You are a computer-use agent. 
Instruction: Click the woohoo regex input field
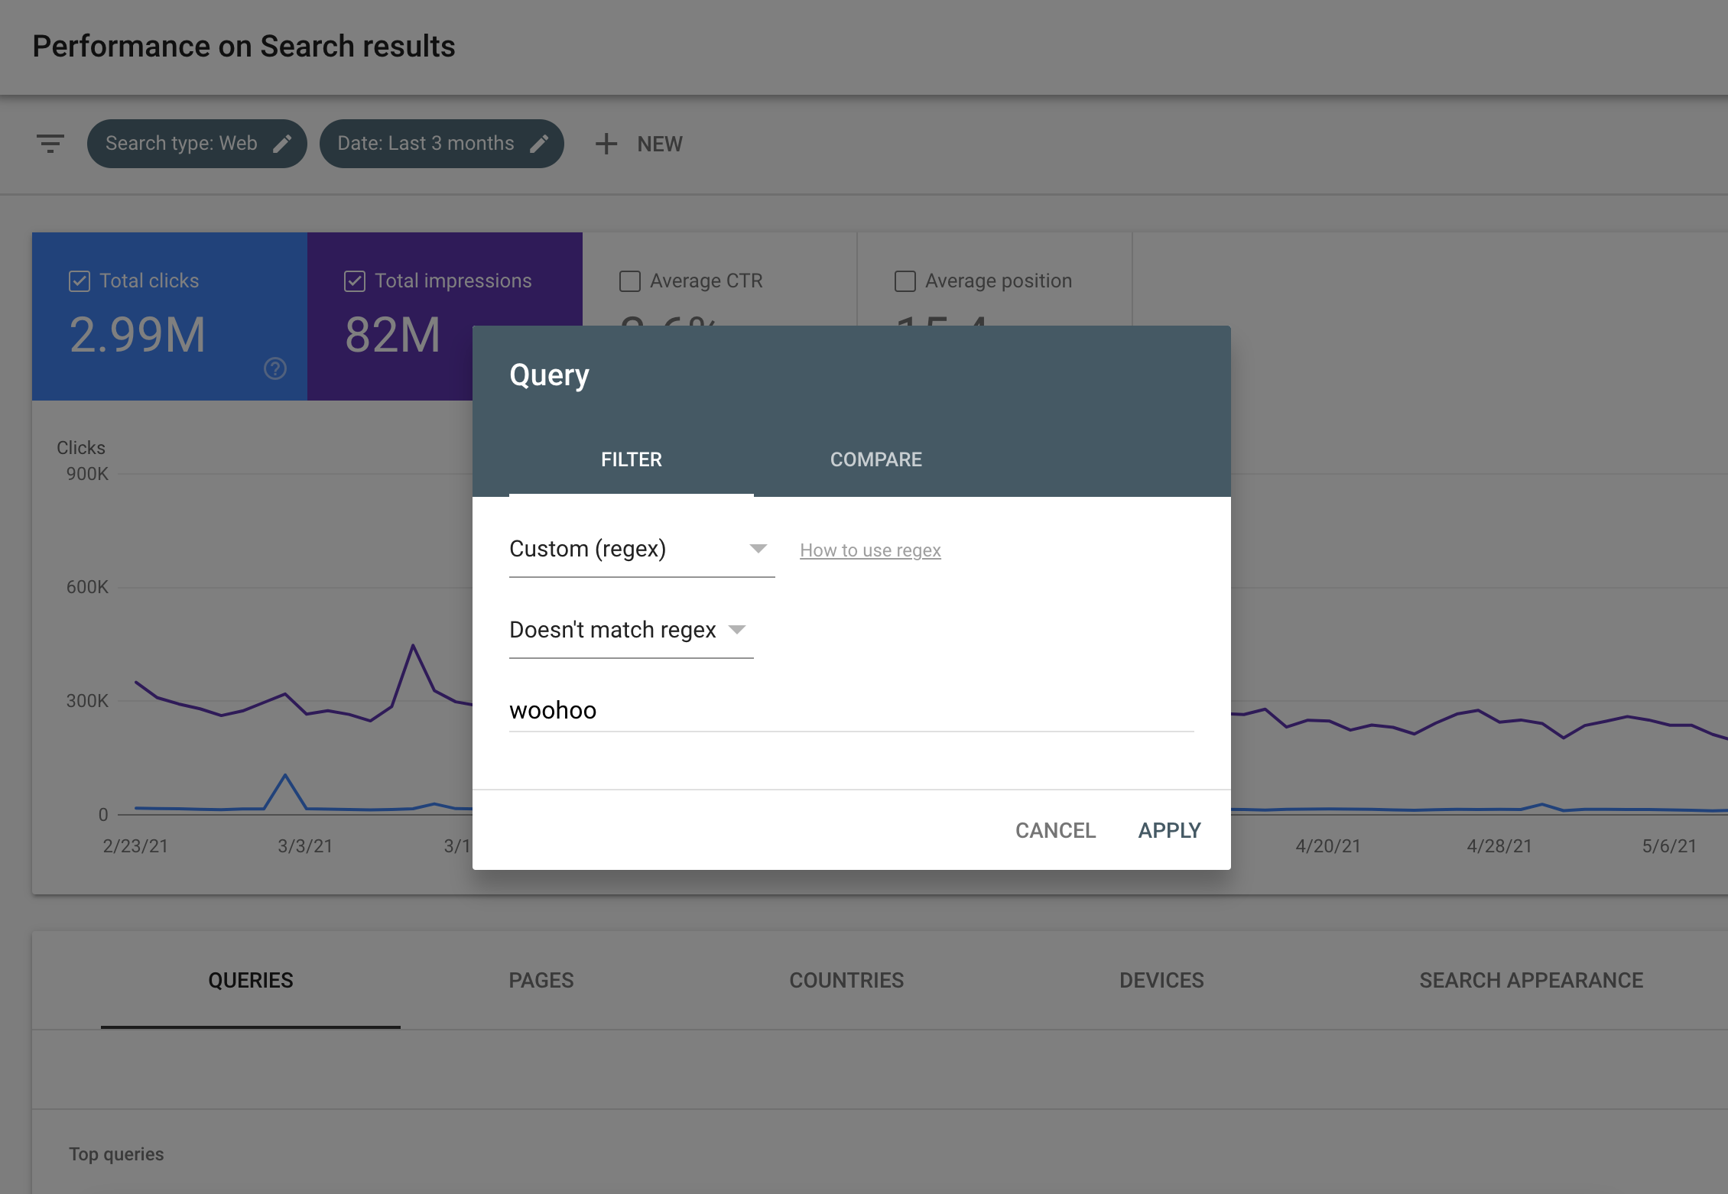pos(853,710)
